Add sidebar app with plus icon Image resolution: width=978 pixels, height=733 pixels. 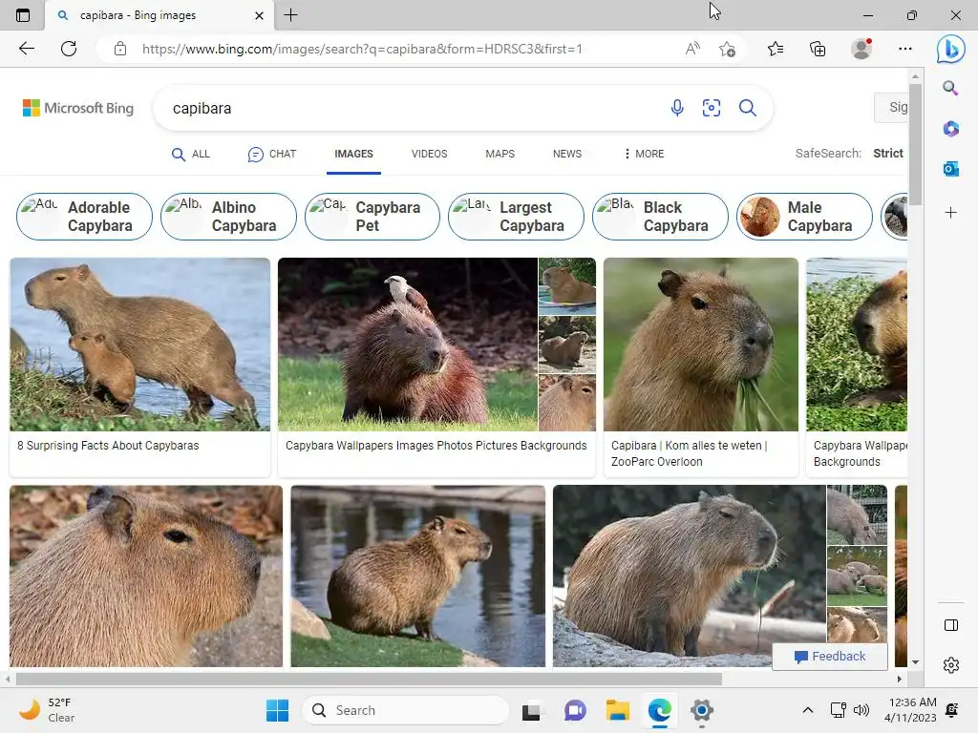click(950, 213)
